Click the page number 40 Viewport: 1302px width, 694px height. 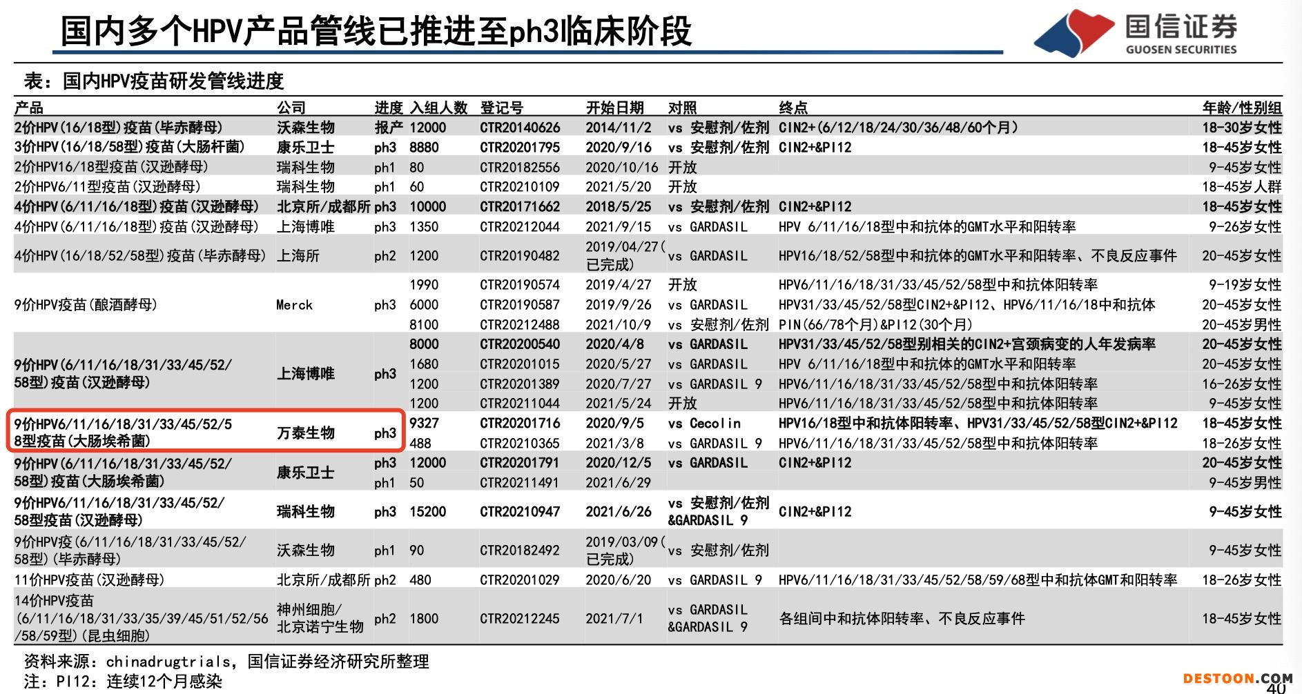[1276, 688]
